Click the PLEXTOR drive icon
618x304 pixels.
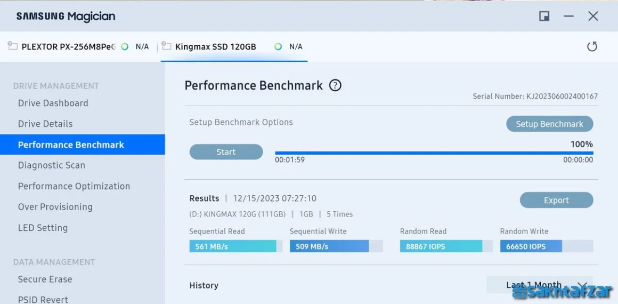13,46
